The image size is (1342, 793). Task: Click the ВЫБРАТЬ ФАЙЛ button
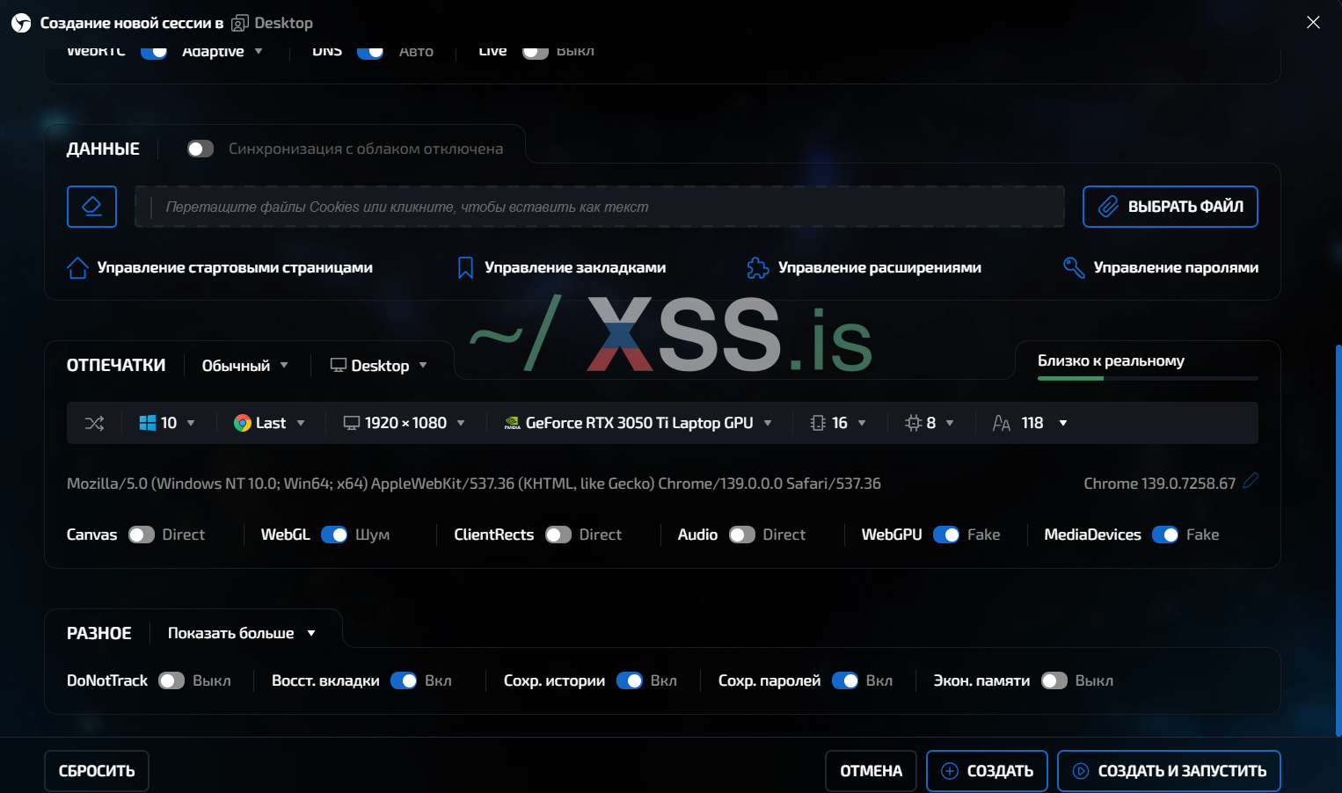1171,207
